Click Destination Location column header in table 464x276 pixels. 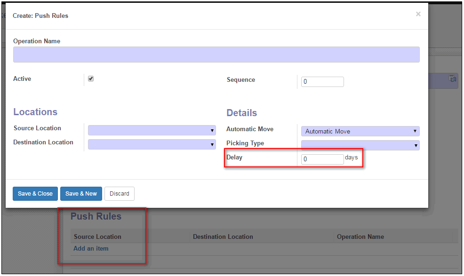223,237
